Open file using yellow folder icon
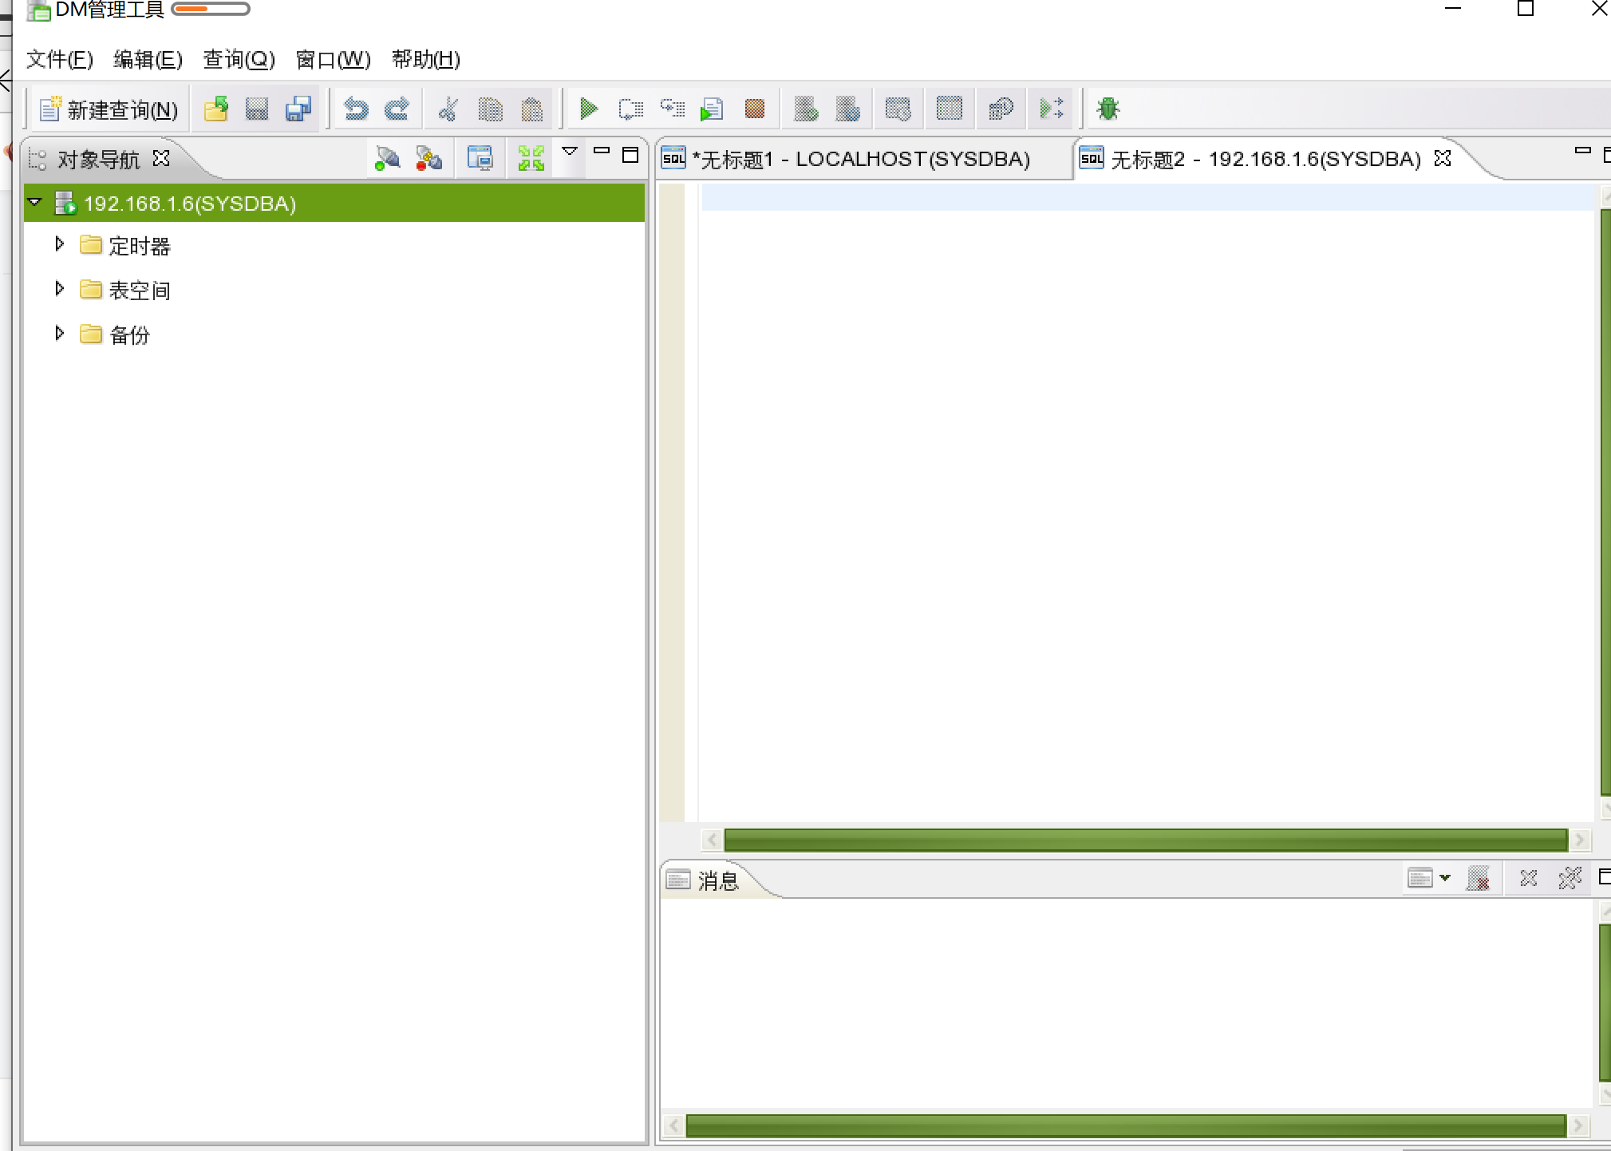The width and height of the screenshot is (1611, 1151). point(215,109)
